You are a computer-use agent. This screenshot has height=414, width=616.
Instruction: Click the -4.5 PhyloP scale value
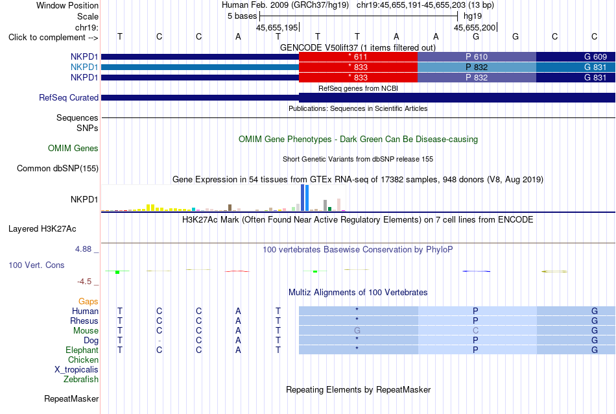84,282
